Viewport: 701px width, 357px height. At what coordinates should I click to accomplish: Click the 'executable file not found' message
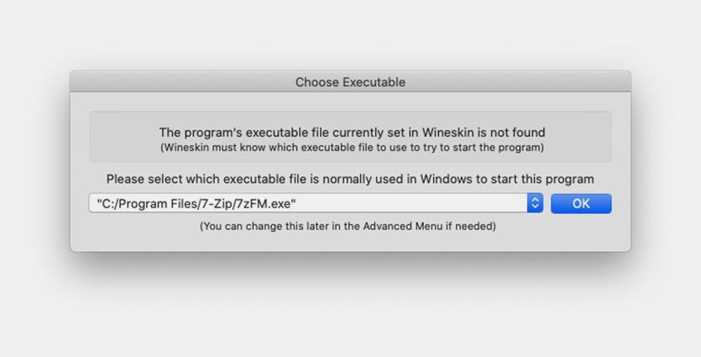351,132
